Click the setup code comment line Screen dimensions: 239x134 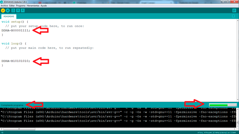45,26
